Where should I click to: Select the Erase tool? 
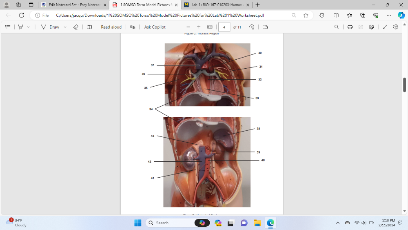75,27
